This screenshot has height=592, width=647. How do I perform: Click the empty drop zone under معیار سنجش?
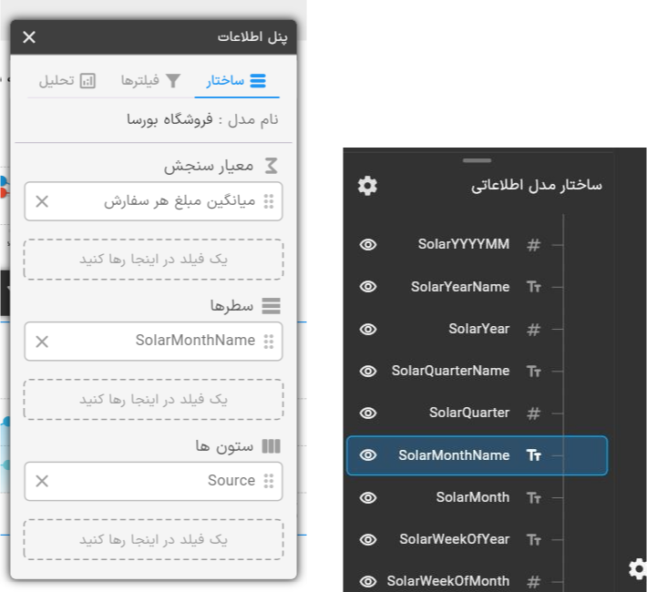pyautogui.click(x=153, y=259)
